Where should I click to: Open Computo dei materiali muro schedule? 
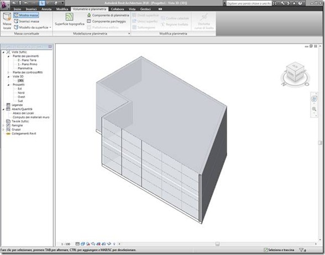point(31,117)
